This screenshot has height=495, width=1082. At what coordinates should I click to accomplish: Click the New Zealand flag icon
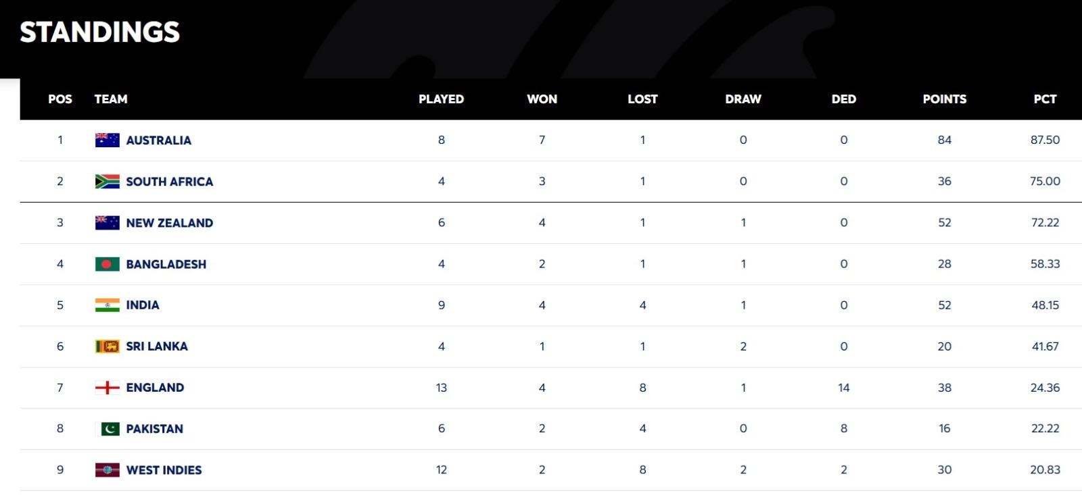click(108, 223)
